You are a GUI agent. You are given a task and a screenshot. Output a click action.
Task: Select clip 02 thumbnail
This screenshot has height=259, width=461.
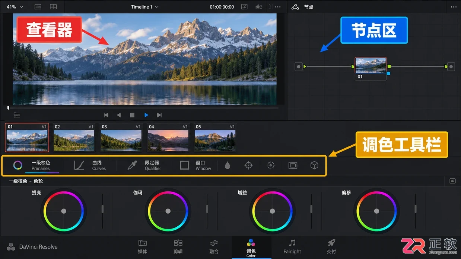coord(74,137)
